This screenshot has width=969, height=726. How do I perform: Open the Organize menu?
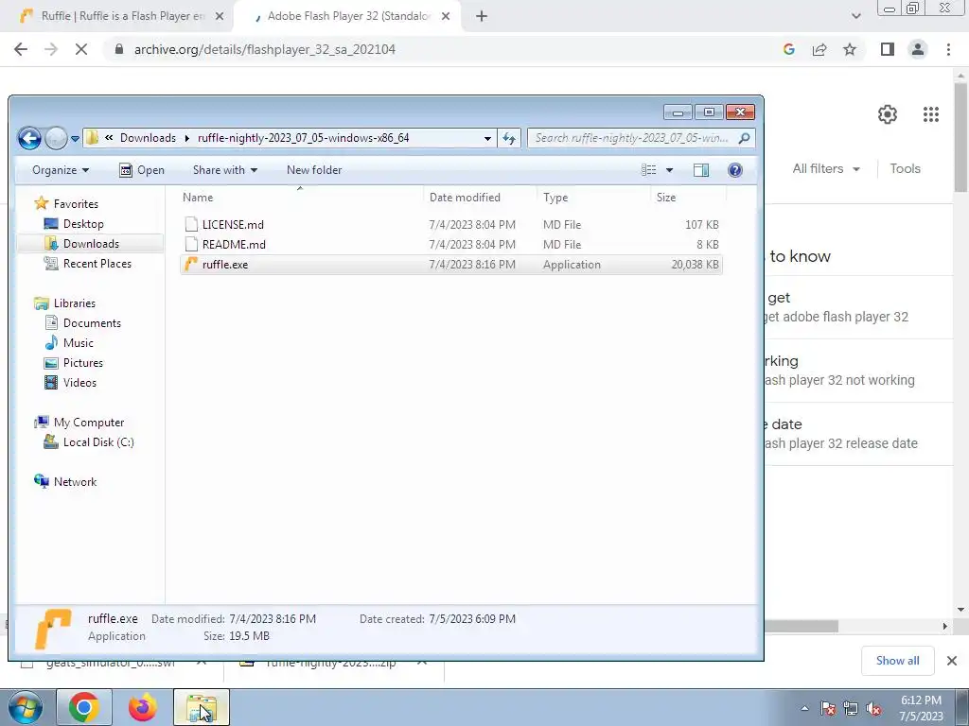pos(61,170)
